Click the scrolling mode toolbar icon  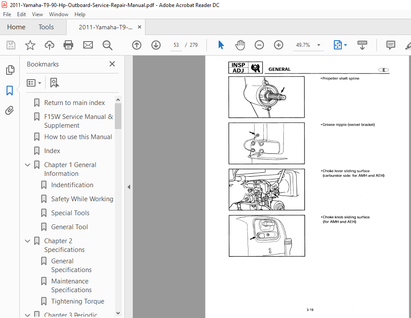coord(362,45)
